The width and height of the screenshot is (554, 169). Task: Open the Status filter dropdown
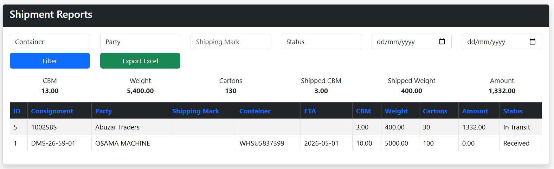[x=321, y=42]
